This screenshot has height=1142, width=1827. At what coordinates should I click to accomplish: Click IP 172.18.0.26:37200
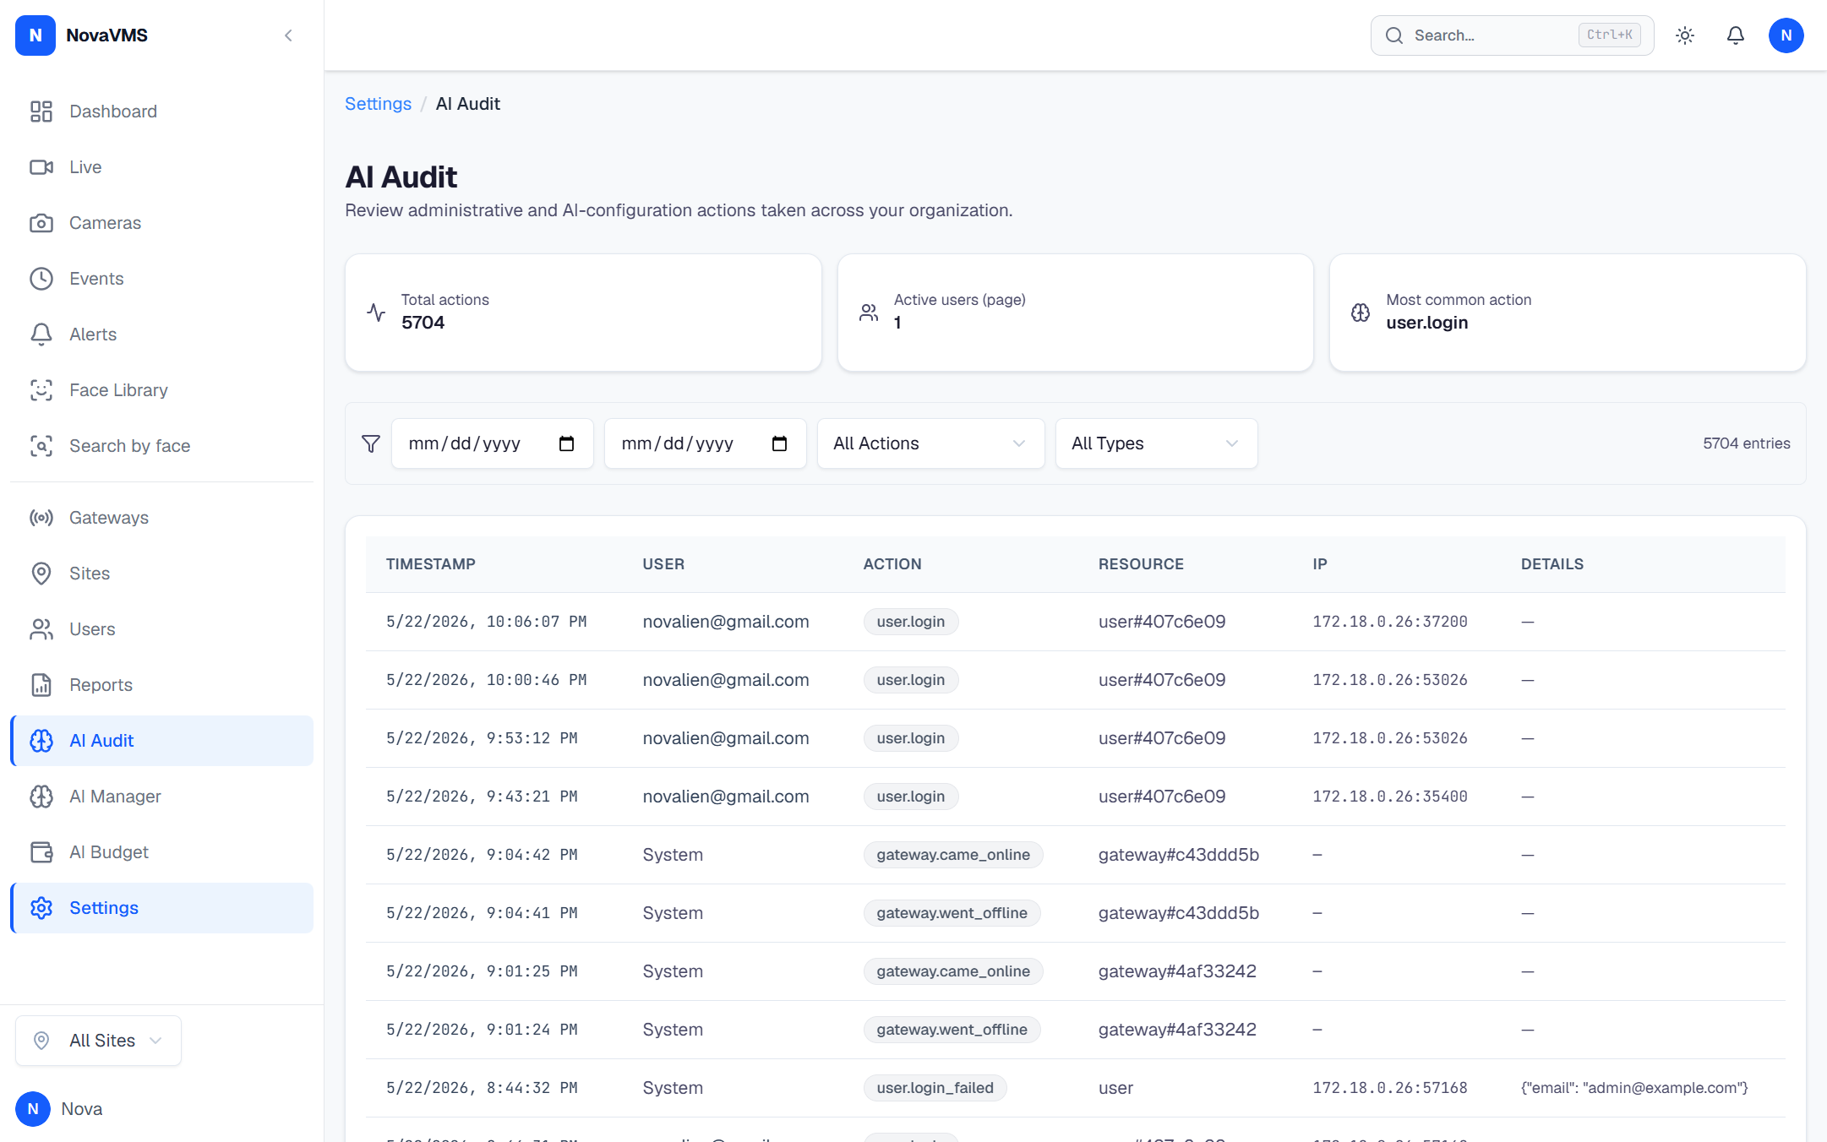[x=1390, y=622]
